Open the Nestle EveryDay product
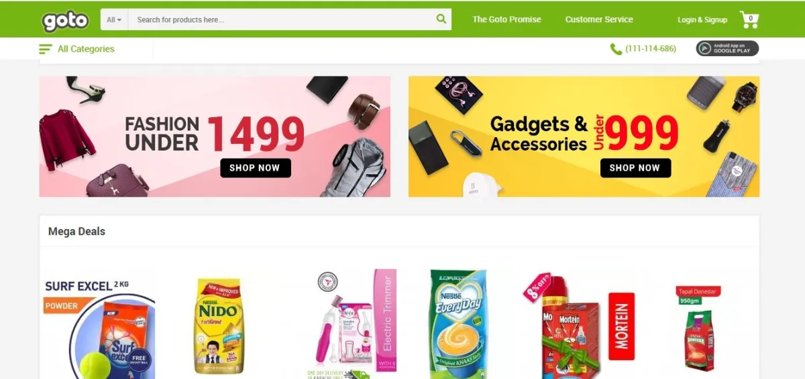Viewport: 805px width, 379px height. 458,324
